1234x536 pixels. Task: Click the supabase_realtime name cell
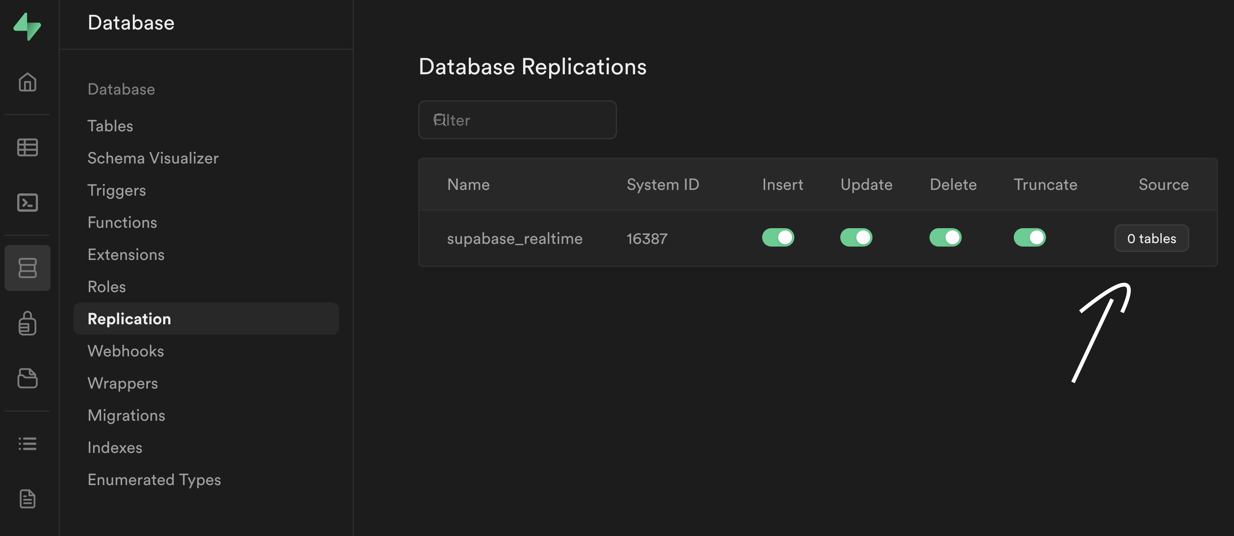(x=514, y=239)
